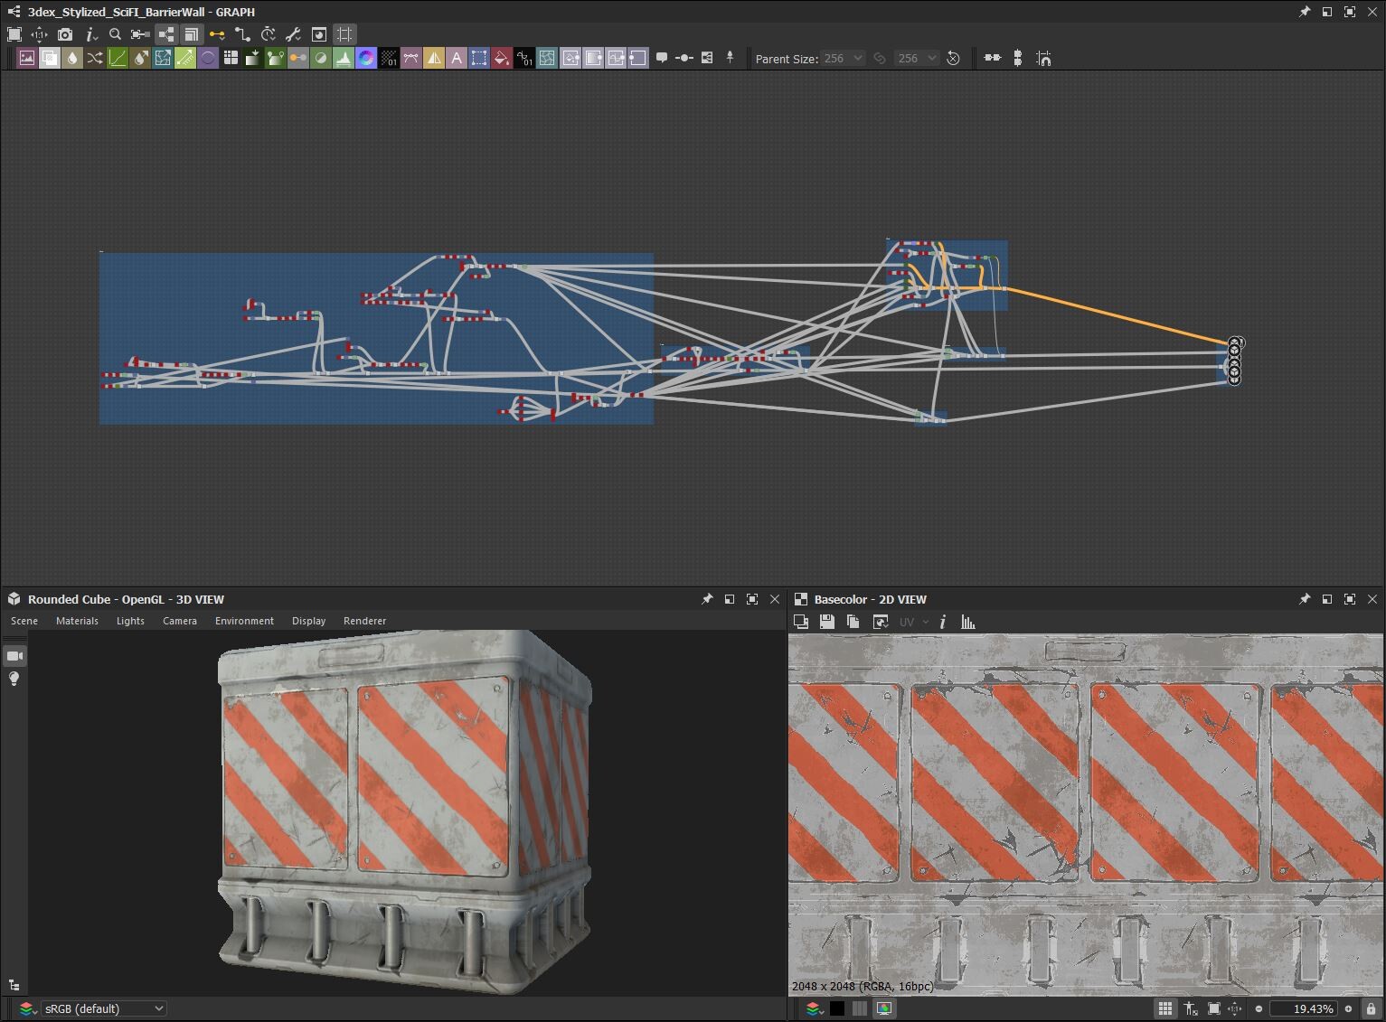
Task: Save the Basecolor image in the 2D view
Action: 826,622
